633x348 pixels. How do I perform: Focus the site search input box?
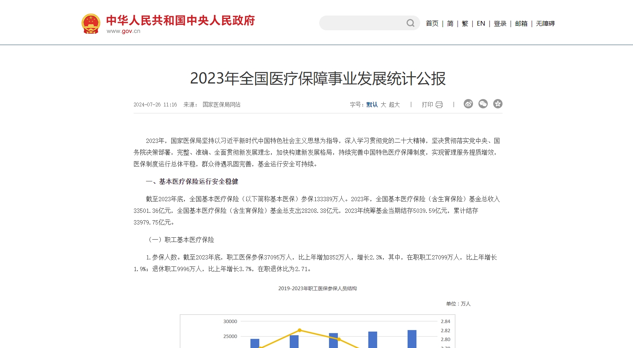[x=363, y=23]
